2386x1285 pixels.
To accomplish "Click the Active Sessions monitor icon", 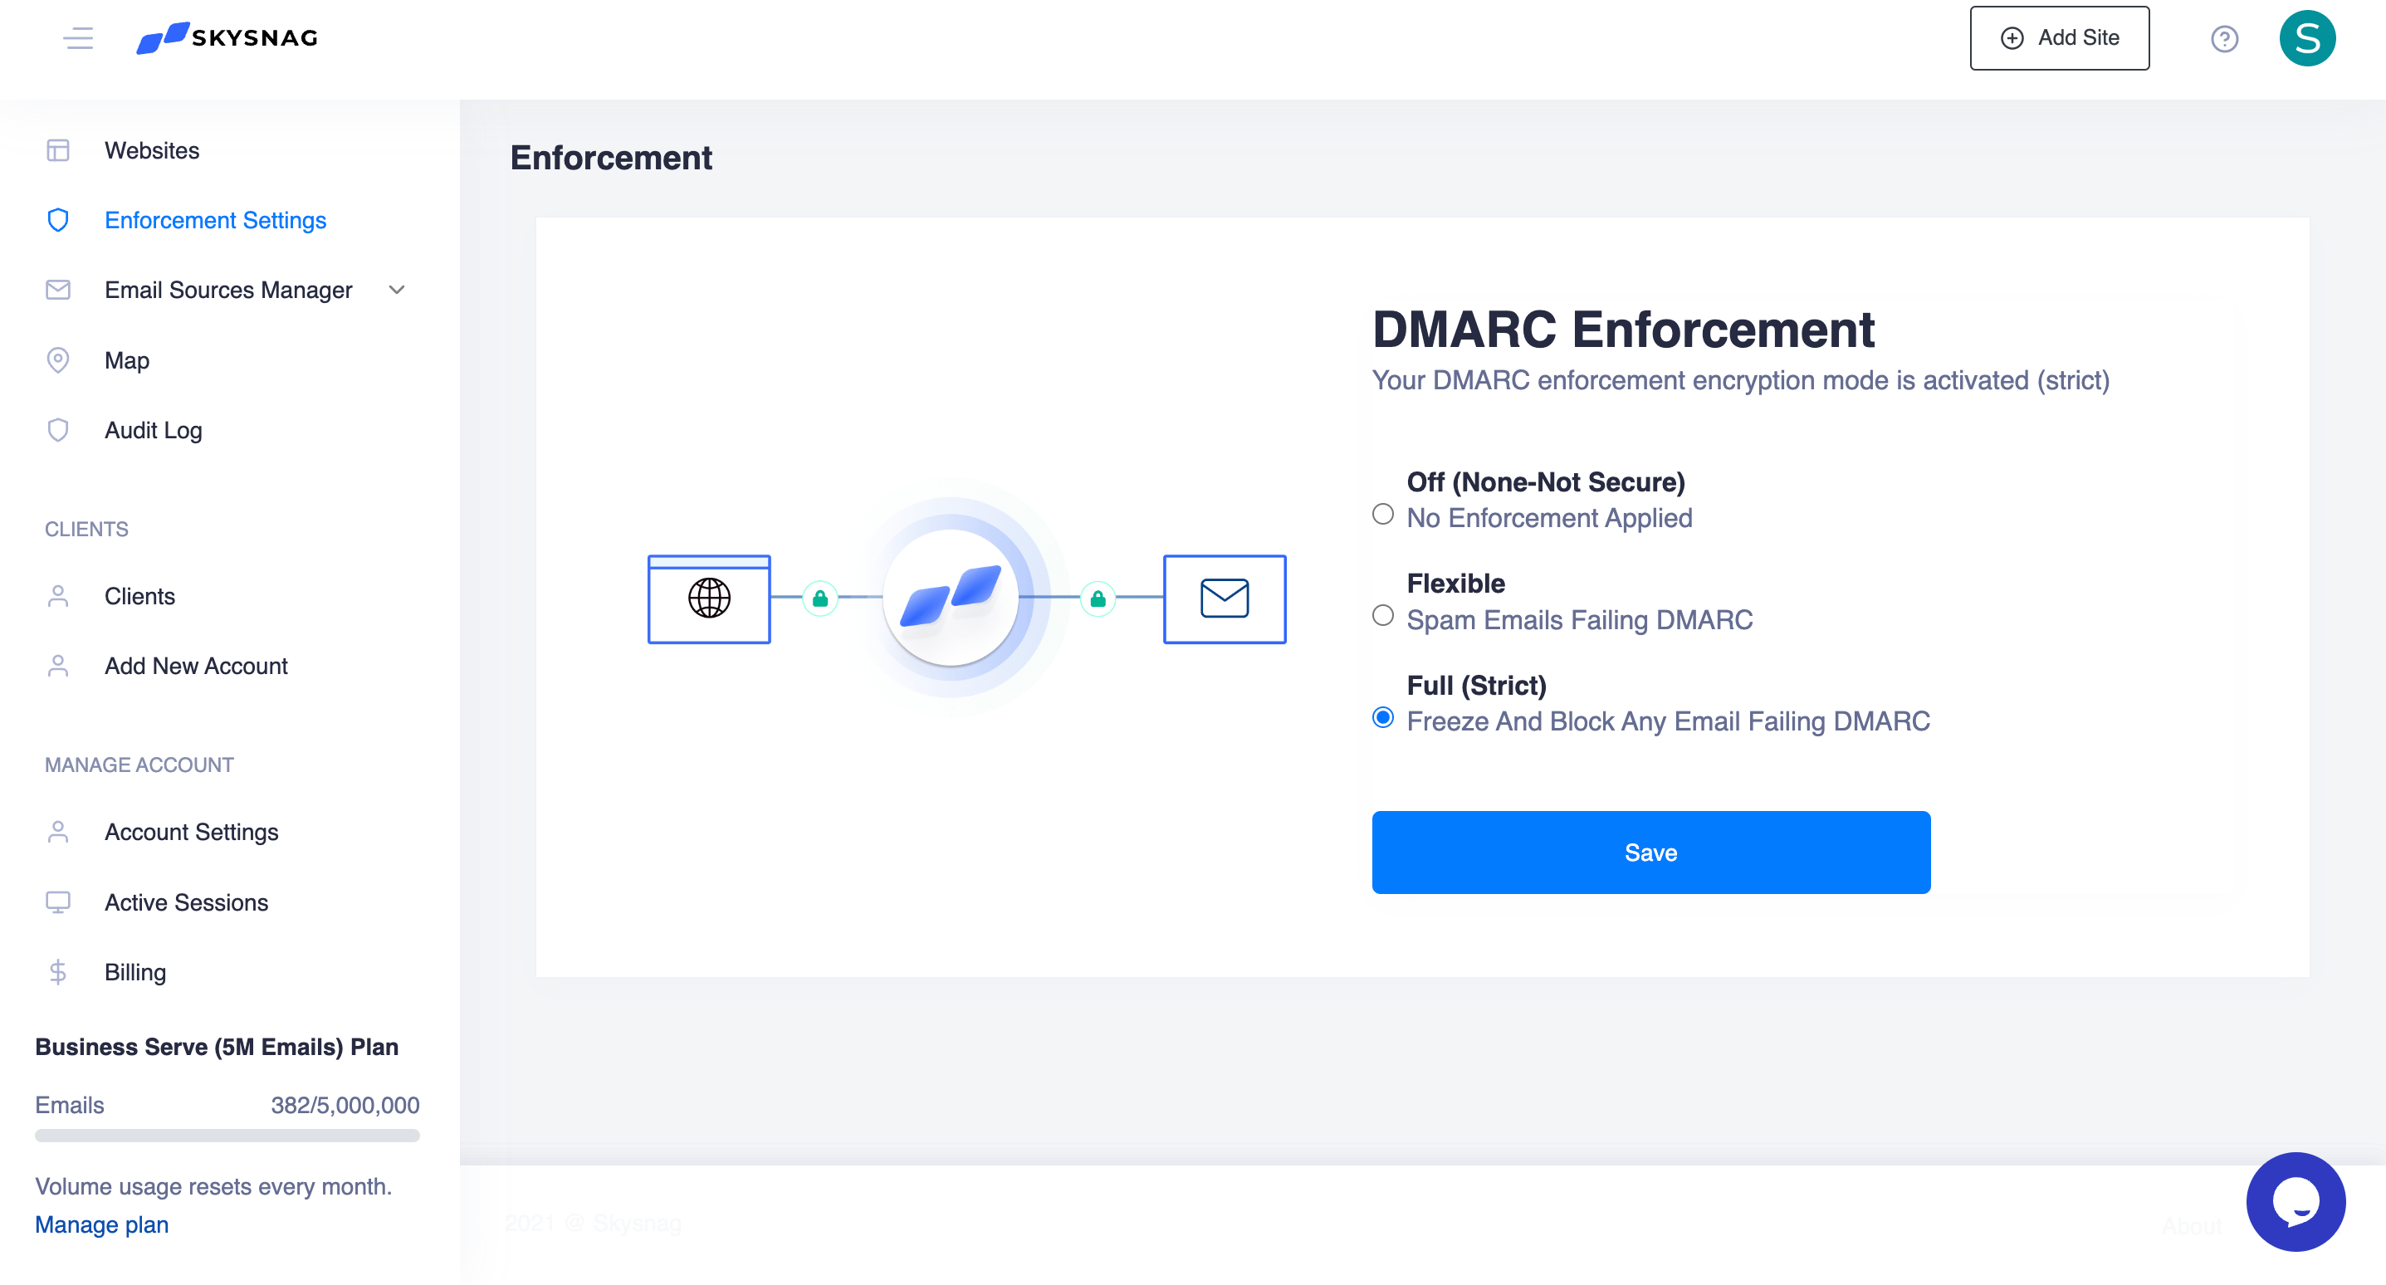I will pyautogui.click(x=57, y=902).
